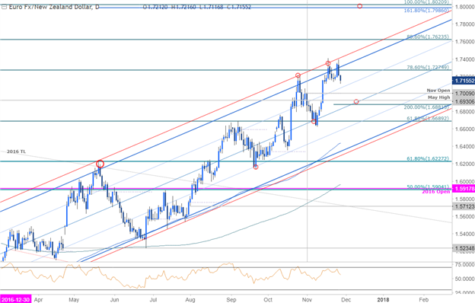
Task: Click the 161.80%(1.79860) Fibonacci label
Action: (426, 11)
